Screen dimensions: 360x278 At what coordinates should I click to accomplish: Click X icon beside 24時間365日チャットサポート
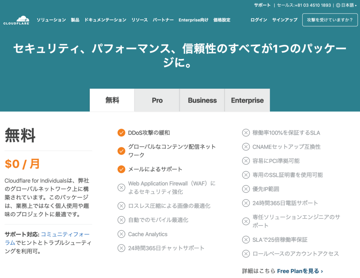point(121,248)
